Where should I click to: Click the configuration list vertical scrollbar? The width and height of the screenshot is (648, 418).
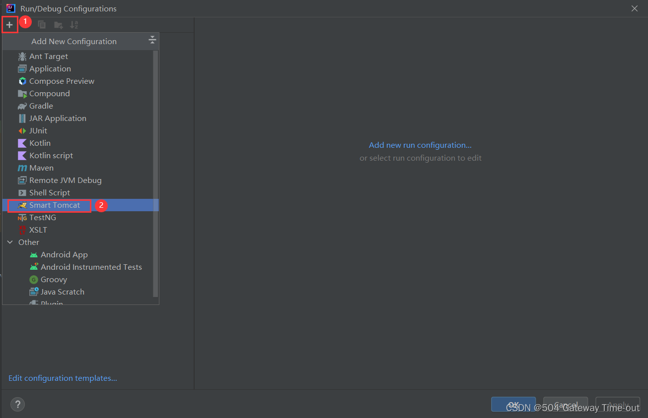click(155, 174)
